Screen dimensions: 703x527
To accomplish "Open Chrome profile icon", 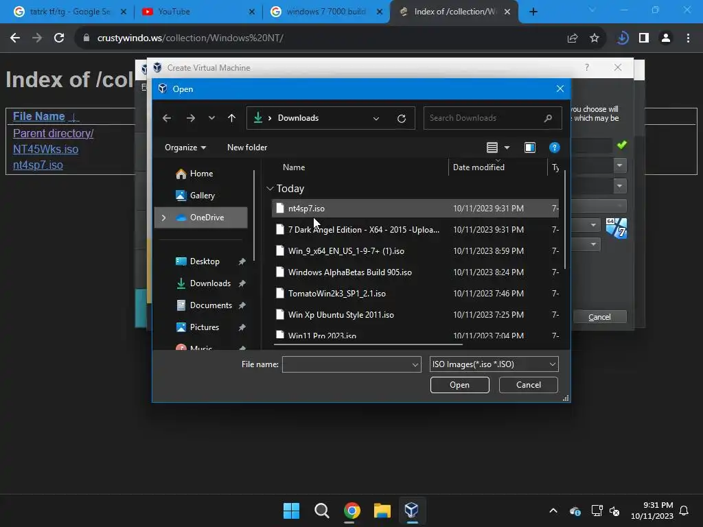I will (x=666, y=38).
